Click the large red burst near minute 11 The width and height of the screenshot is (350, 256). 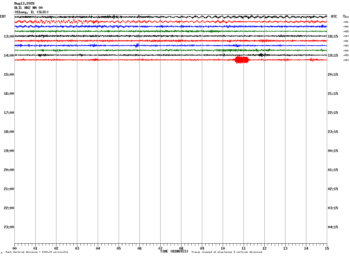point(242,60)
